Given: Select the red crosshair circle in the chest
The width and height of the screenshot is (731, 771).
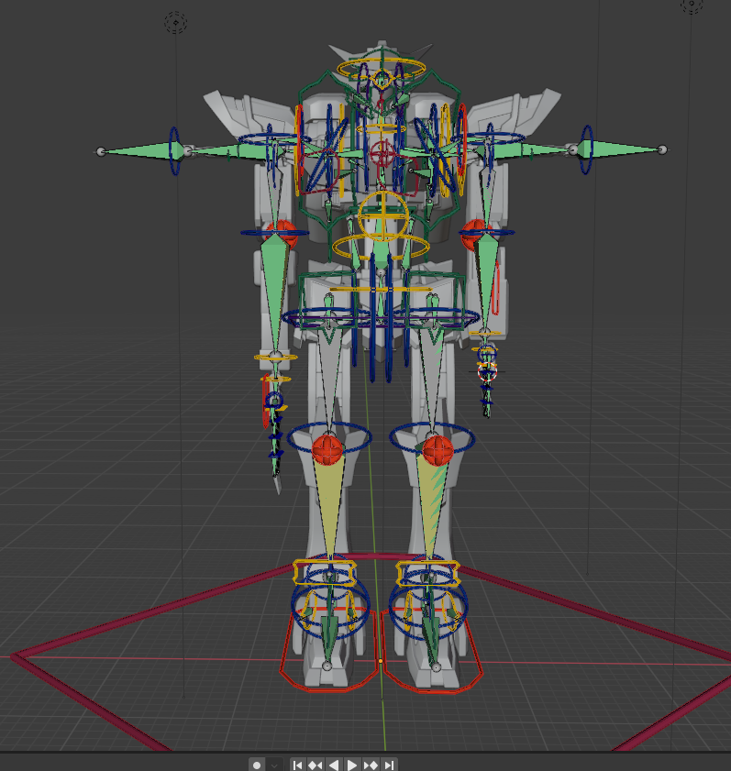Looking at the screenshot, I should click(x=382, y=155).
